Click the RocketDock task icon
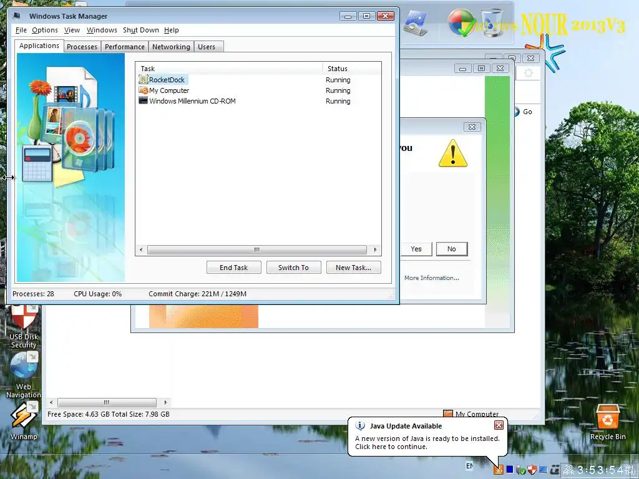Image resolution: width=639 pixels, height=479 pixels. click(x=143, y=79)
